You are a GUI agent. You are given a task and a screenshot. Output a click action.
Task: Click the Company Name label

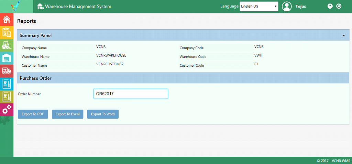(34, 48)
